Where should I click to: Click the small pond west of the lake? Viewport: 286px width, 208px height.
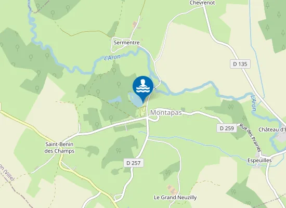tap(115, 100)
